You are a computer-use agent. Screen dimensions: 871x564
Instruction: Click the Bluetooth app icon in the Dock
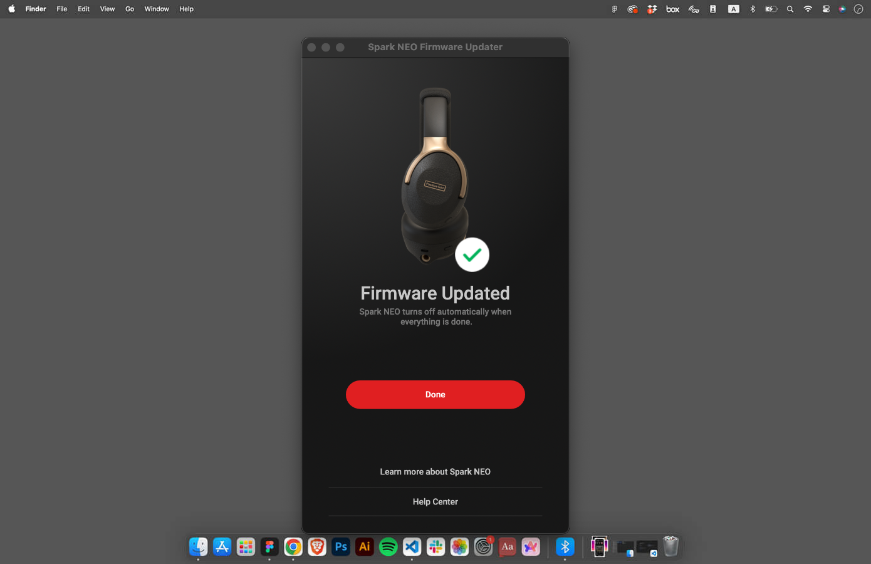click(x=565, y=546)
